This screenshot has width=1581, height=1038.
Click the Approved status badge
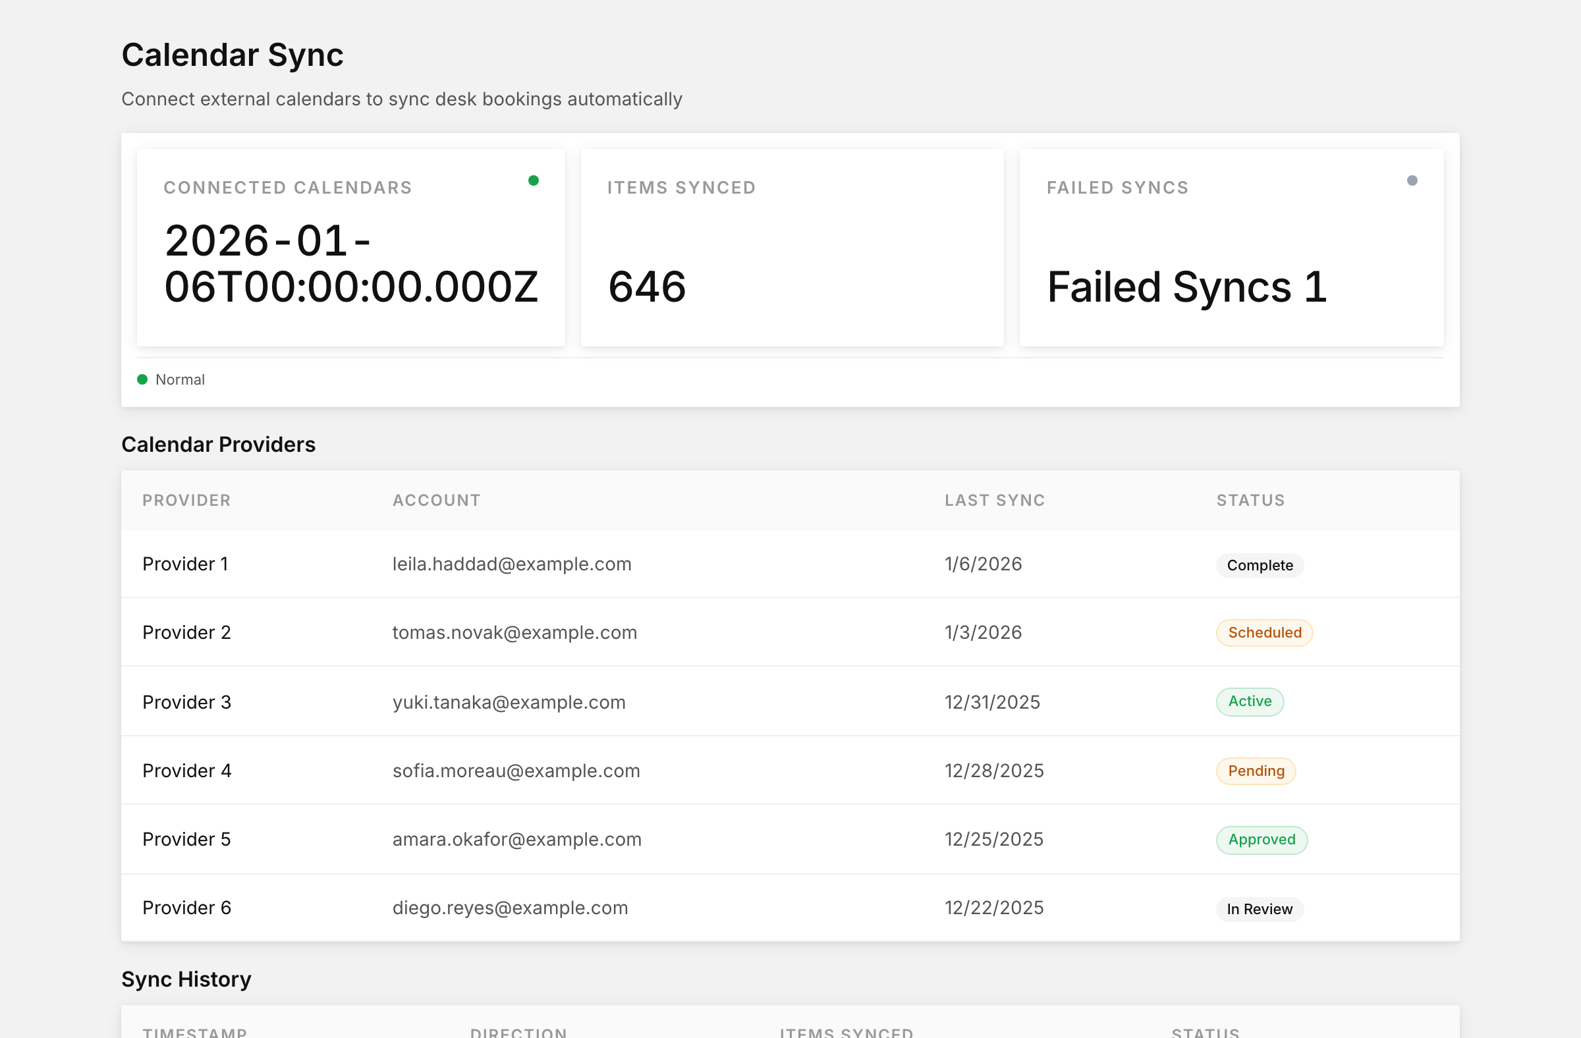(1262, 840)
